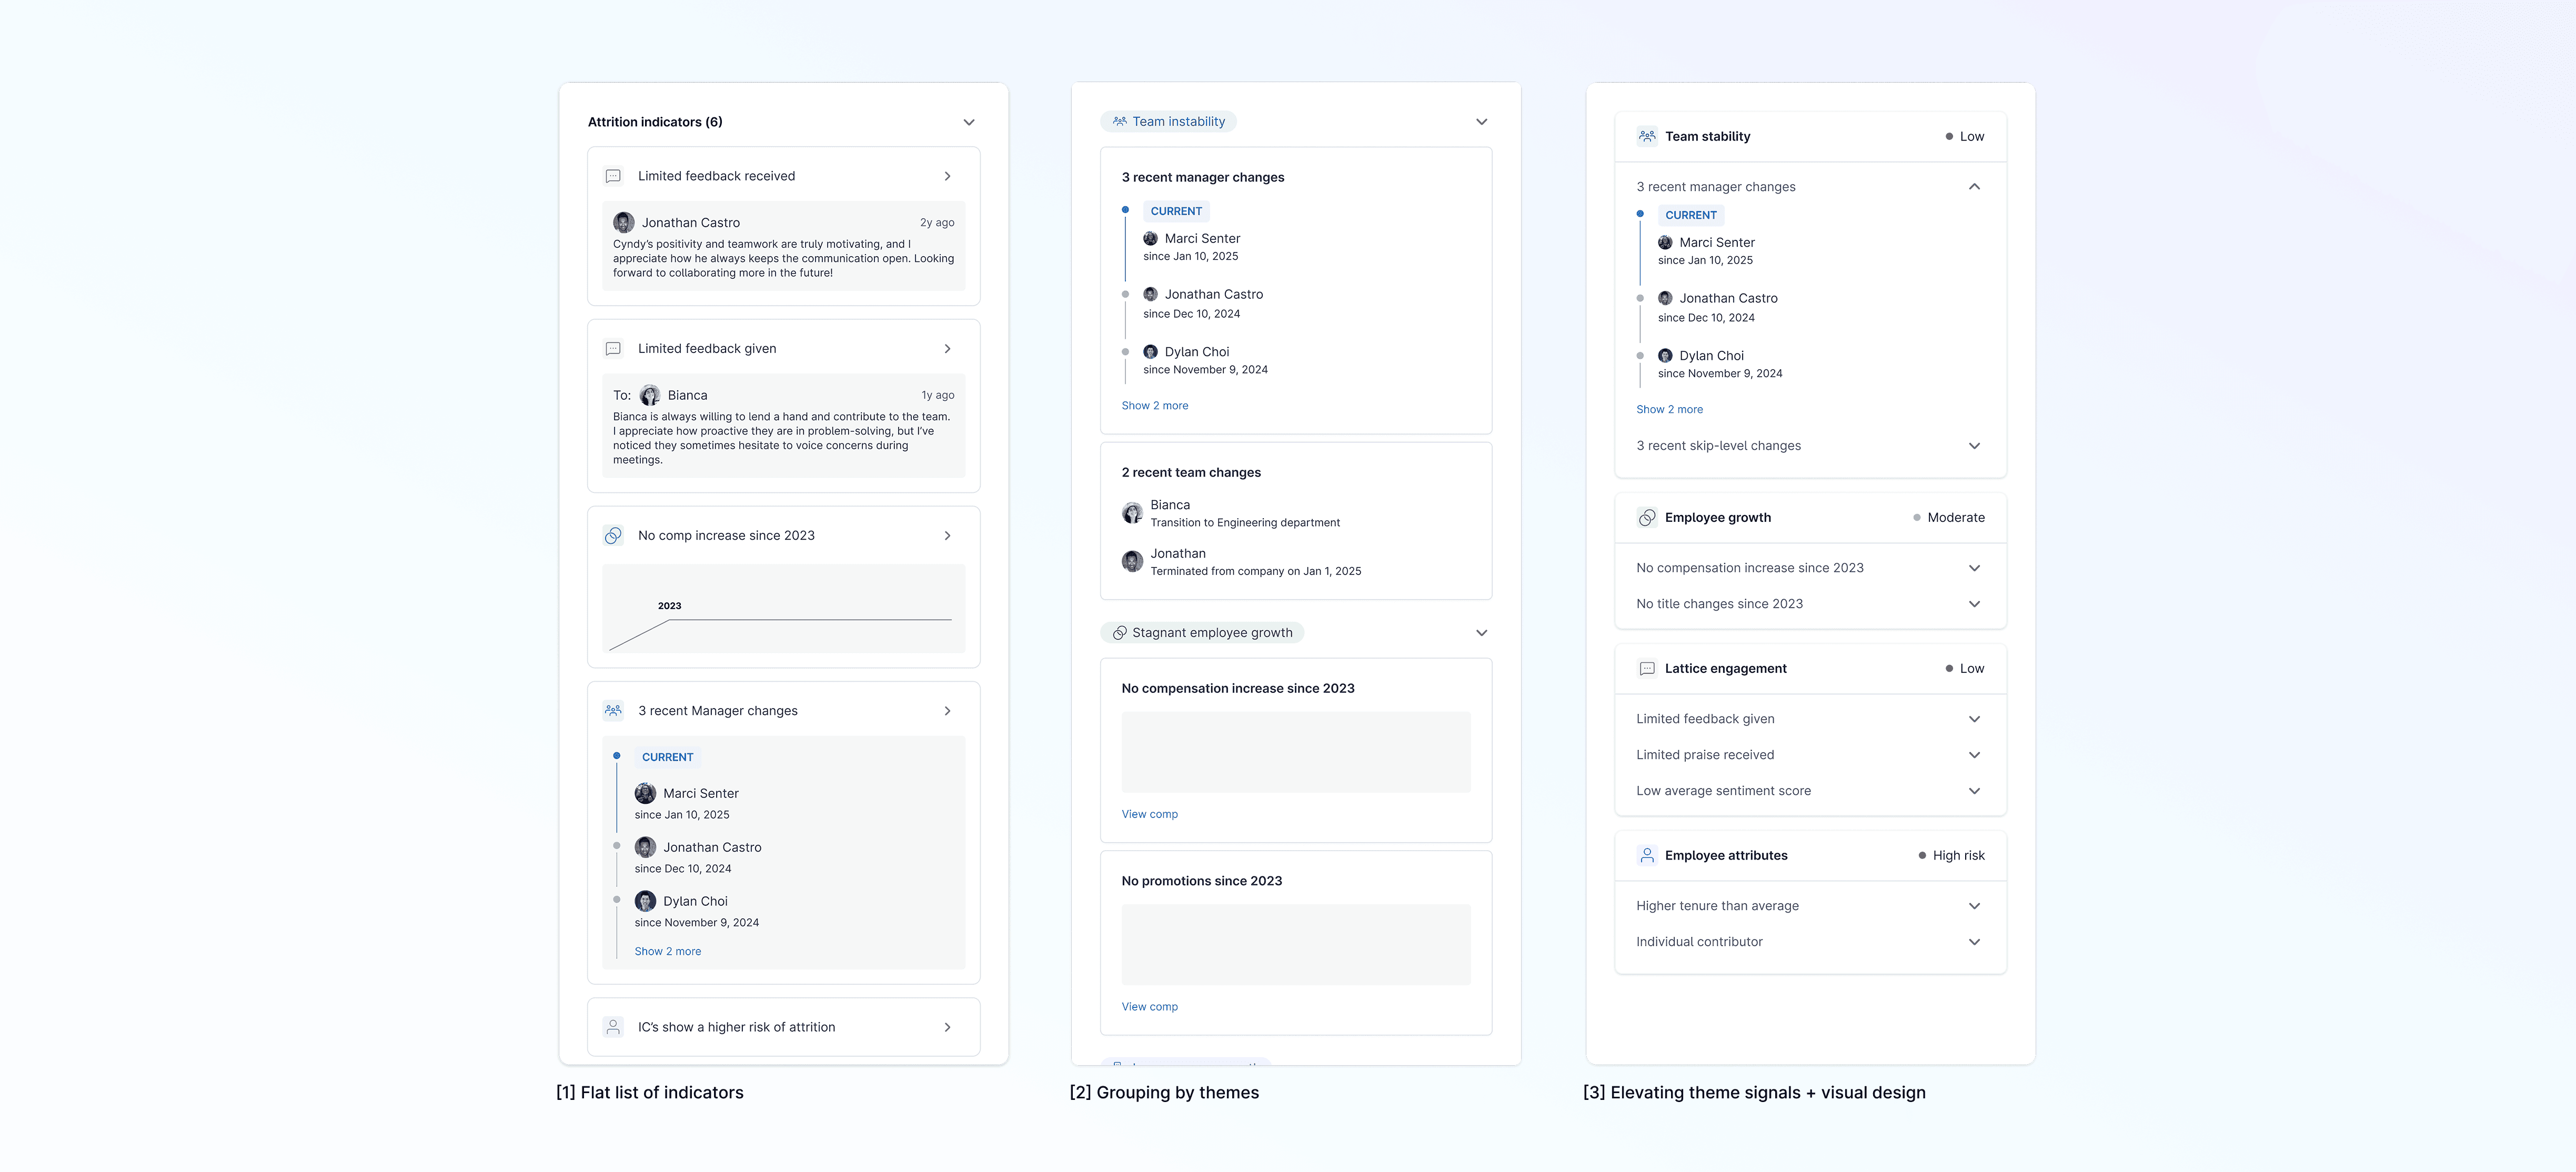Open Limited feedback received details arrow
This screenshot has height=1172, width=2576.
(x=947, y=176)
